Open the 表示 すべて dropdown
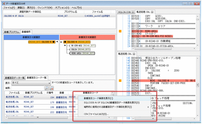The height and width of the screenshot is (124, 202). [31, 83]
